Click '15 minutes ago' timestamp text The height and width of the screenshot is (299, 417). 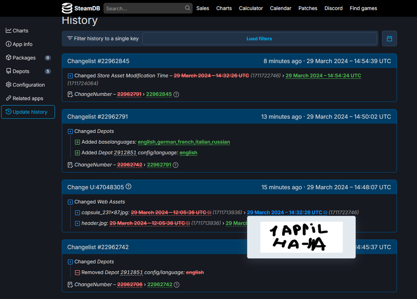pyautogui.click(x=282, y=187)
